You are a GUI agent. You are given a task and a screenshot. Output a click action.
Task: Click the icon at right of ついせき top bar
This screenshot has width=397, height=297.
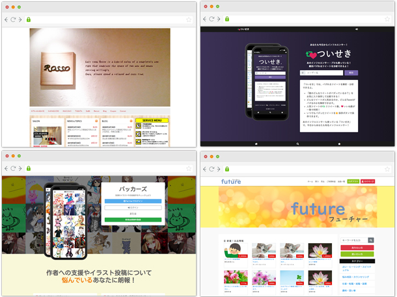(x=357, y=29)
